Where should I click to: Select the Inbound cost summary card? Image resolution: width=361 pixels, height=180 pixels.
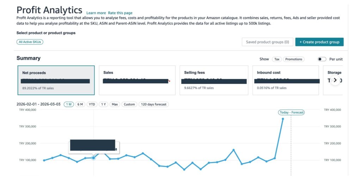click(x=286, y=80)
